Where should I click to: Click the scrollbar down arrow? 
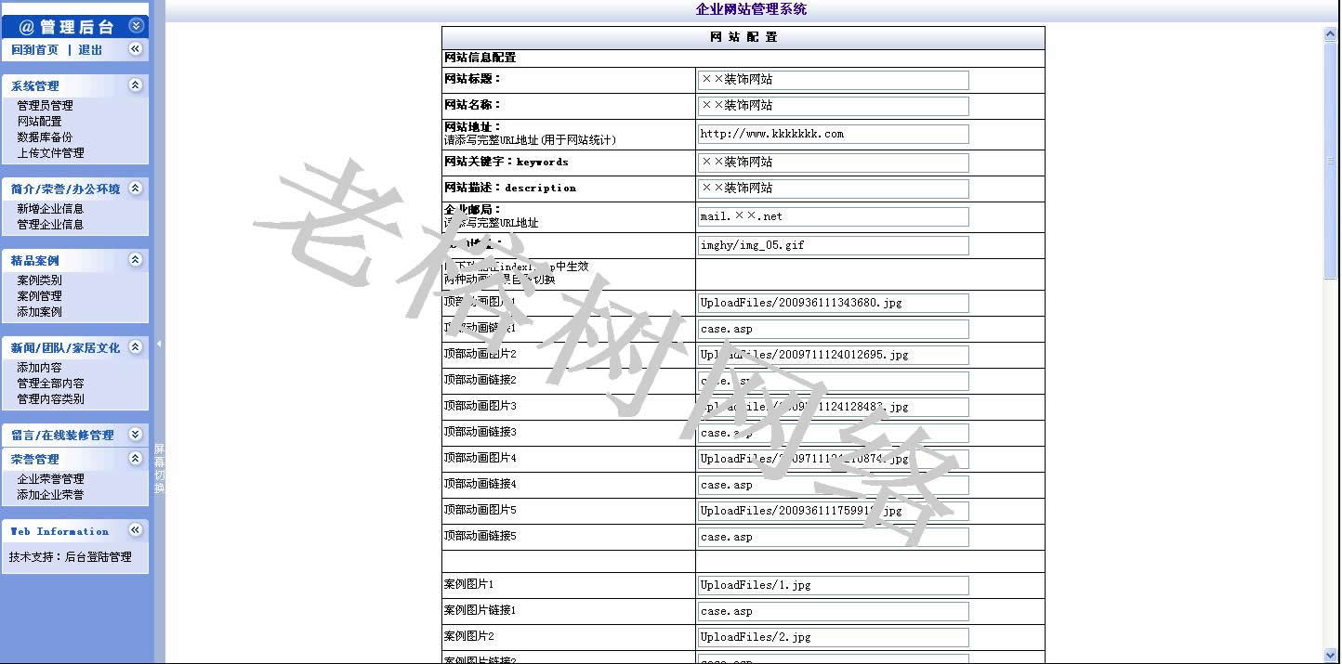[1330, 656]
